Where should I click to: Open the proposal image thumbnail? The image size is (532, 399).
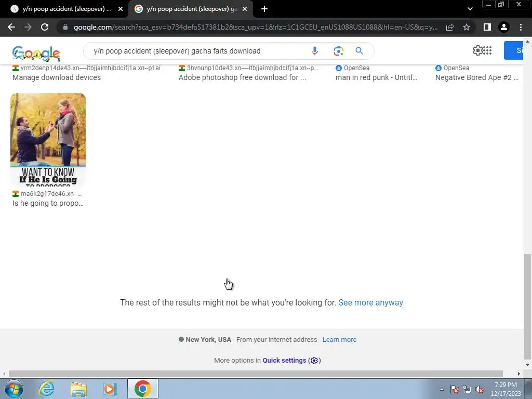point(48,140)
